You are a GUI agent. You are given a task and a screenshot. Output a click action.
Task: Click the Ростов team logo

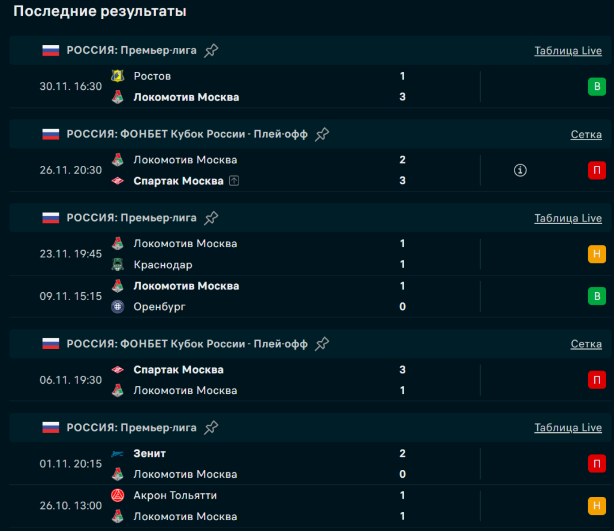tap(118, 76)
